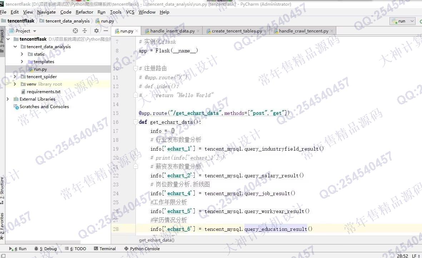This screenshot has height=258, width=422.
Task: Open the 5: Debug tool window
Action: pyautogui.click(x=45, y=249)
